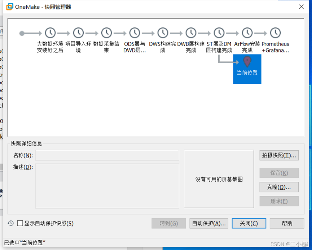Click the AirFlow安装完成 snapshot label
Image resolution: width=312 pixels, height=250 pixels.
247,47
